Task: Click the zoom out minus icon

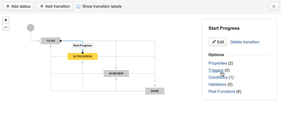Action: point(6,27)
